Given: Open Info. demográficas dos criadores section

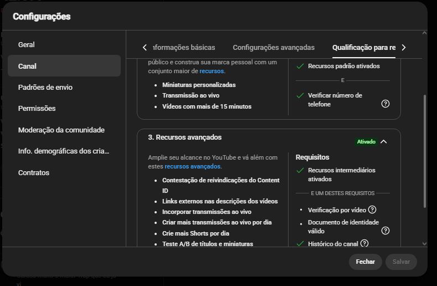Looking at the screenshot, I should (x=64, y=151).
